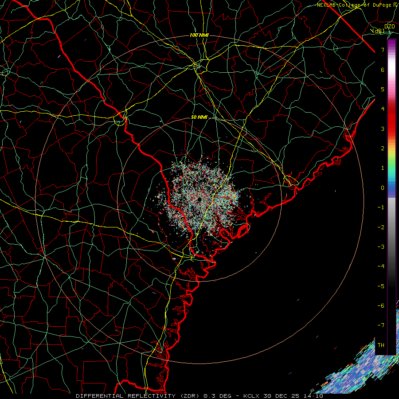Click the 100 NMI range ring label
The image size is (399, 399).
point(199,35)
